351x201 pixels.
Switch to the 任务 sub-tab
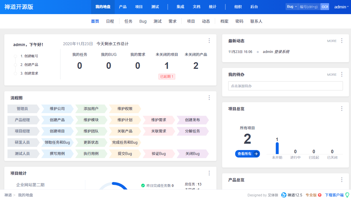point(129,21)
